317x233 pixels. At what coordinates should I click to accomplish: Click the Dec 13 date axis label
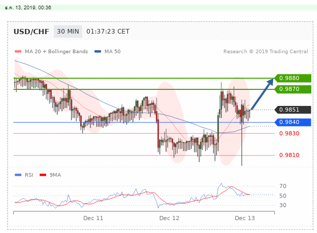[245, 218]
